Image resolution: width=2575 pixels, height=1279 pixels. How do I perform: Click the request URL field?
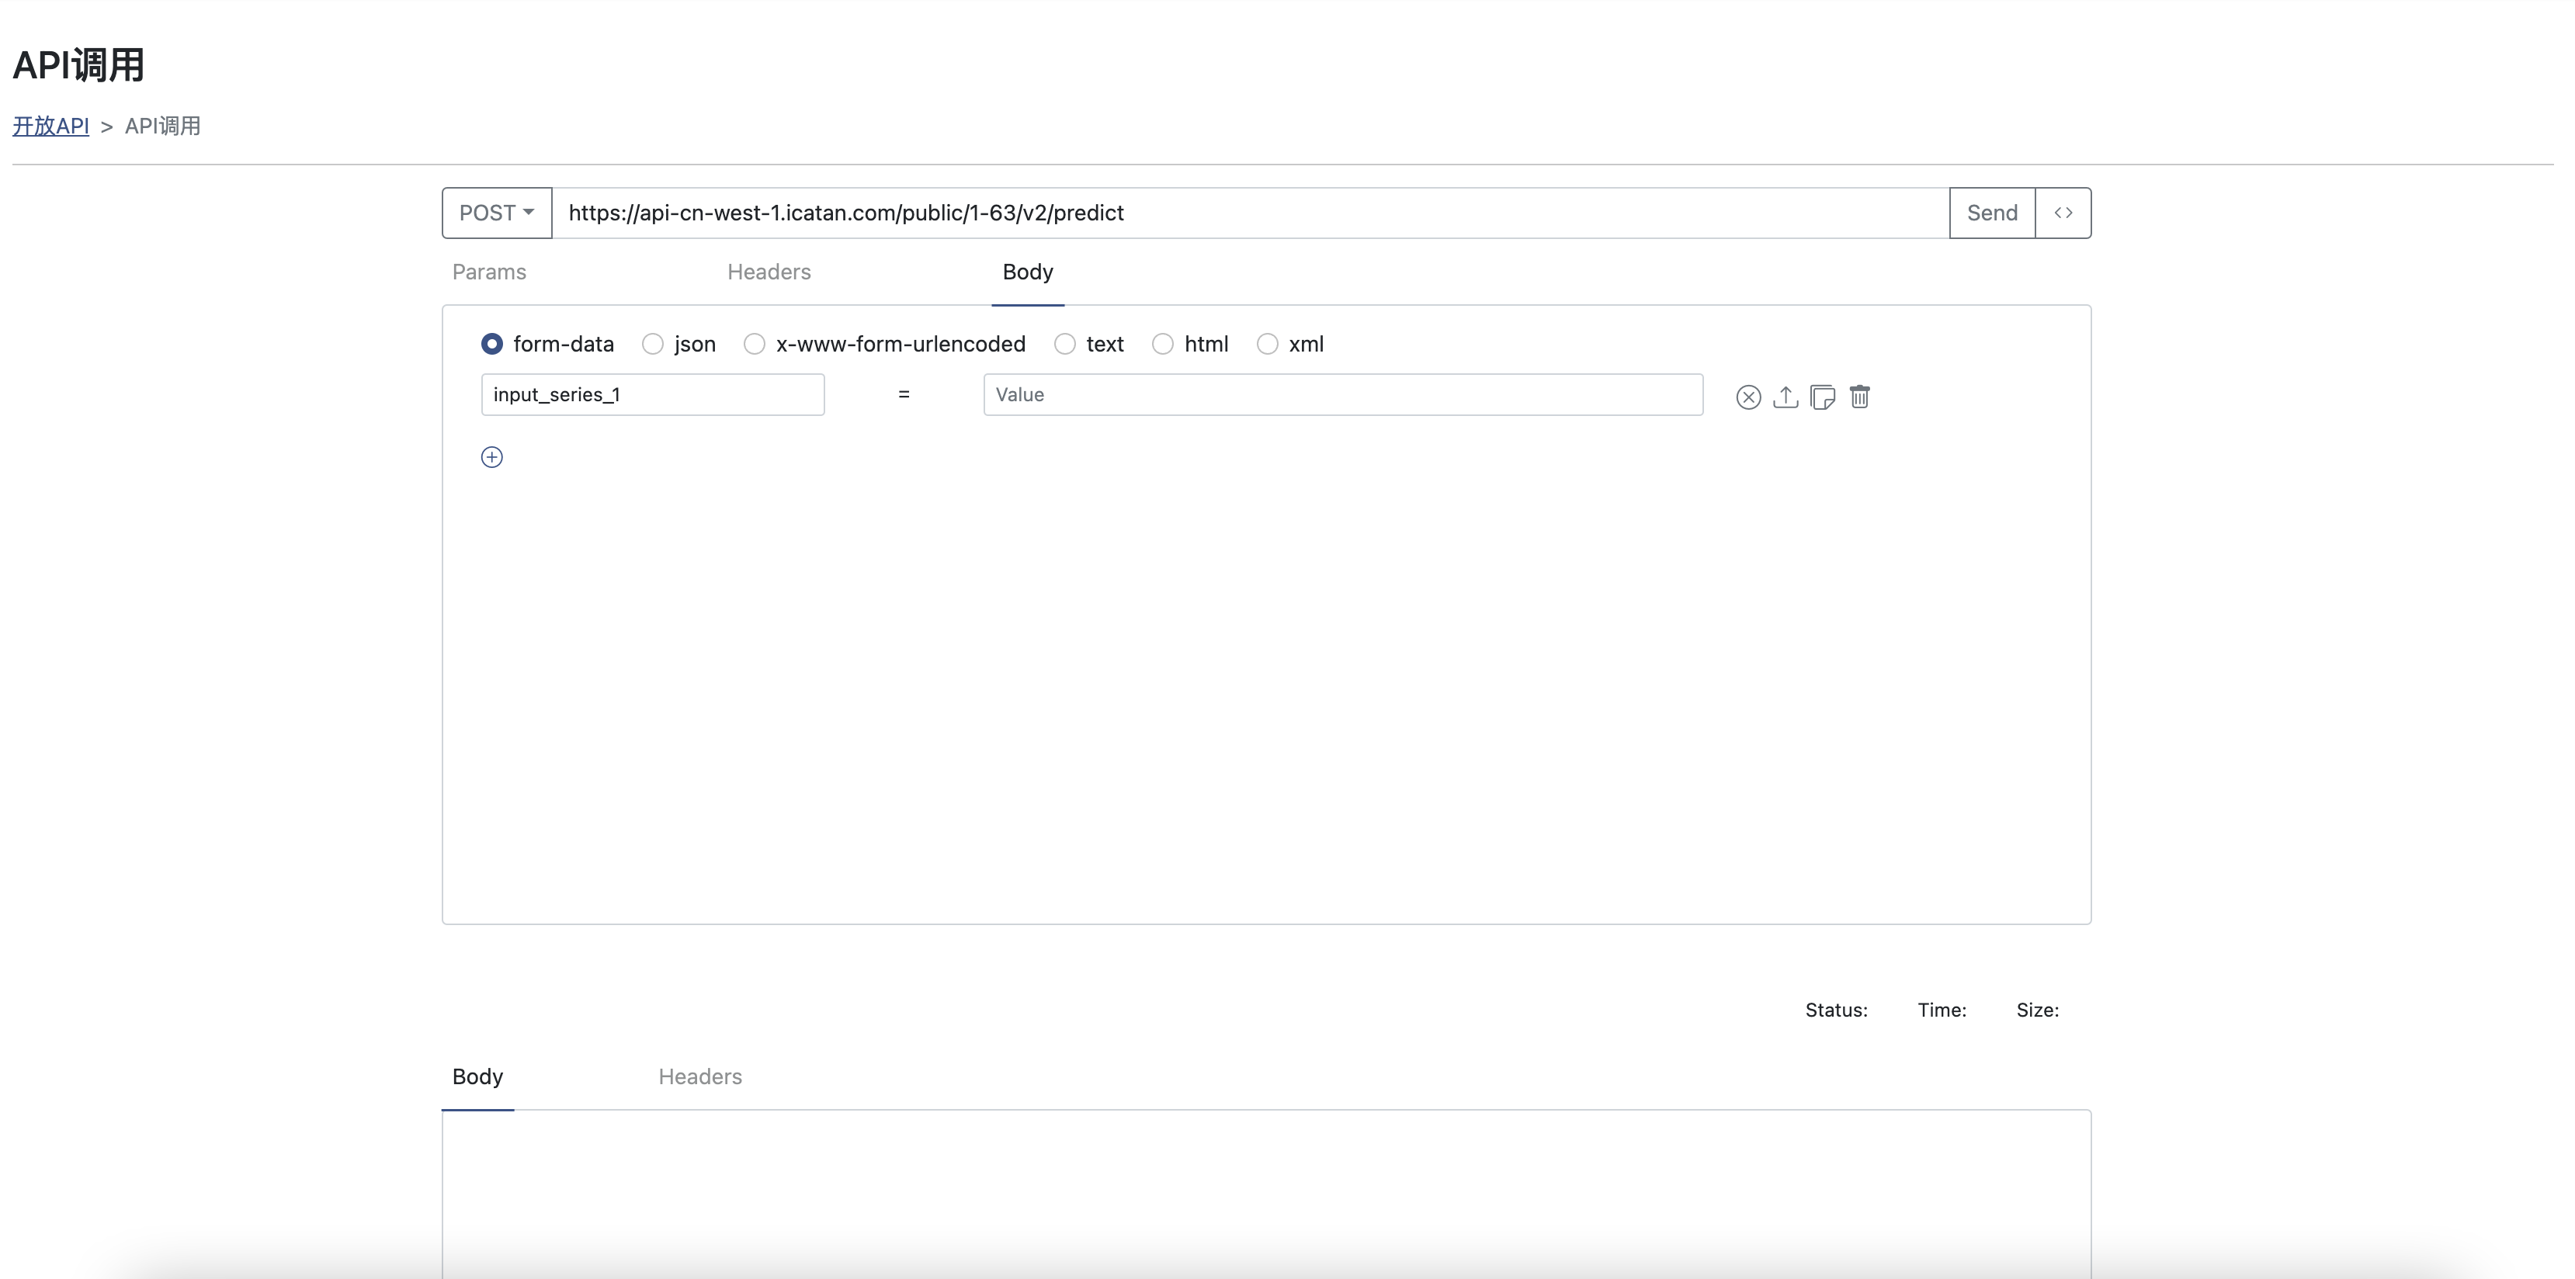click(1250, 213)
